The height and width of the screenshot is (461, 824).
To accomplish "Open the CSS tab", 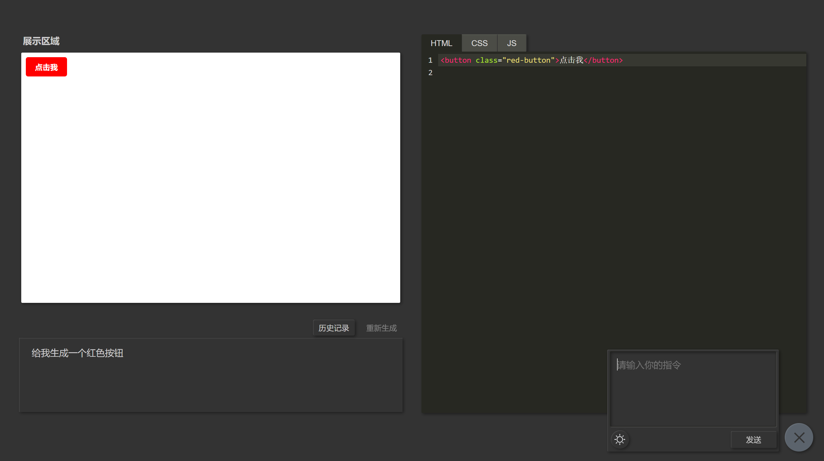I will pyautogui.click(x=479, y=43).
